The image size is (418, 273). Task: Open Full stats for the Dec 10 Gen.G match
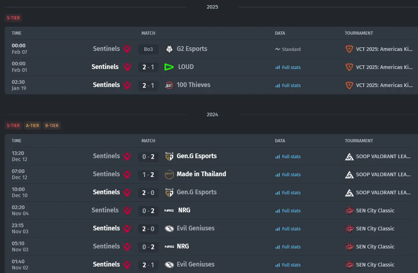tap(288, 193)
